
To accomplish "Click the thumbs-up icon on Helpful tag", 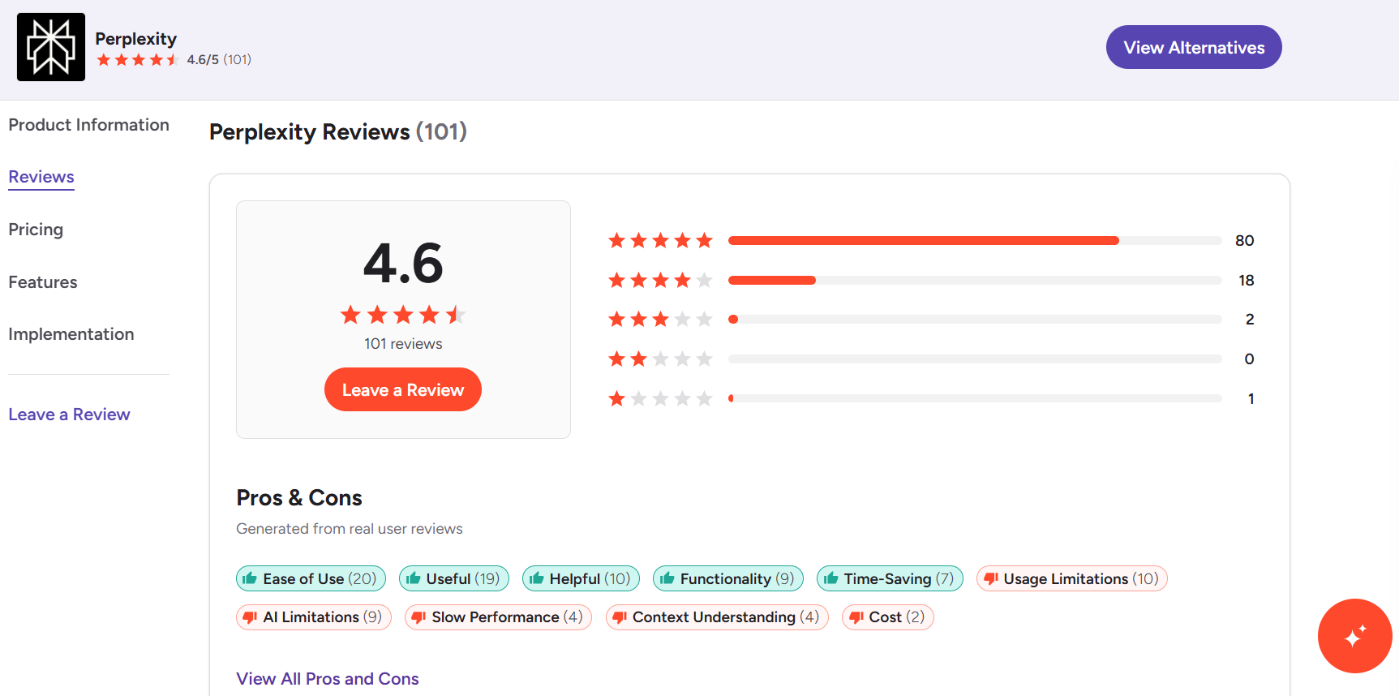I will (536, 578).
